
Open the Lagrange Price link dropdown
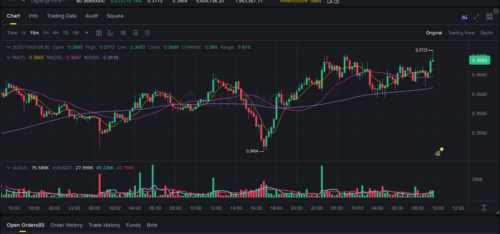tap(48, 2)
